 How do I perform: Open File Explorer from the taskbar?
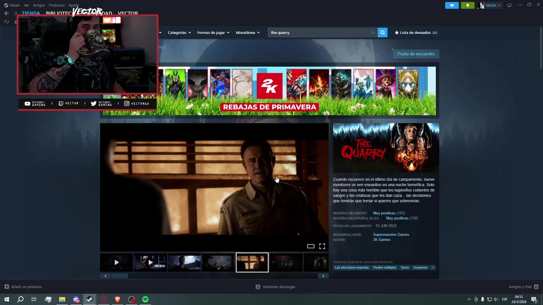62,299
